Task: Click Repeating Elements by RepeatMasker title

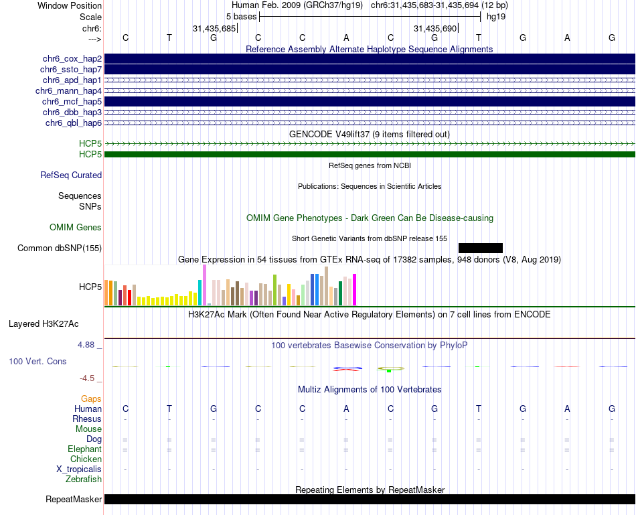Action: pos(370,490)
